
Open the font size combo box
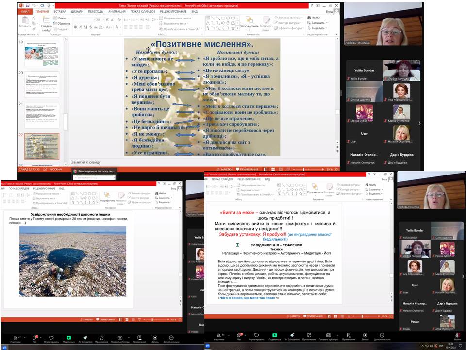coord(99,20)
